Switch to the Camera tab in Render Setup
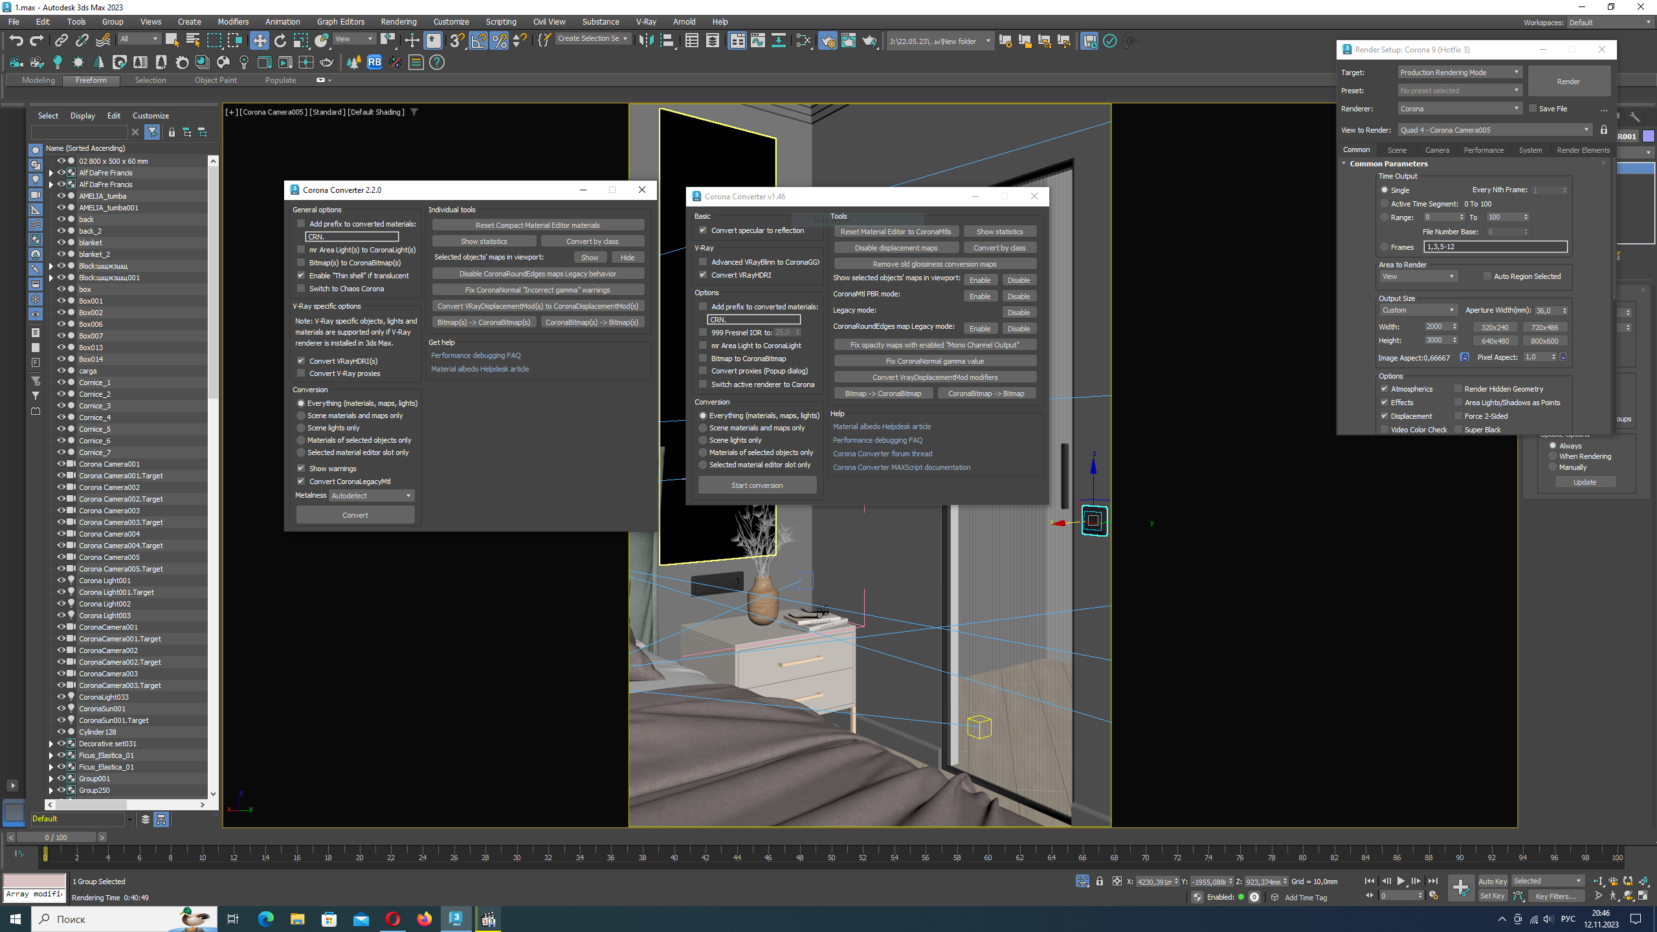The width and height of the screenshot is (1657, 932). 1437,150
